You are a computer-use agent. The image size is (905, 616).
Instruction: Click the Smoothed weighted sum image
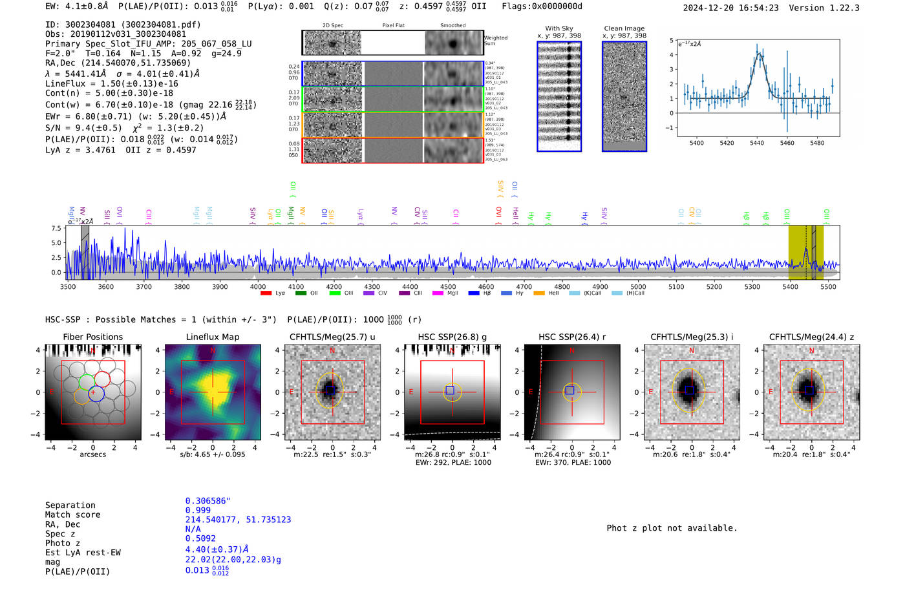(453, 43)
